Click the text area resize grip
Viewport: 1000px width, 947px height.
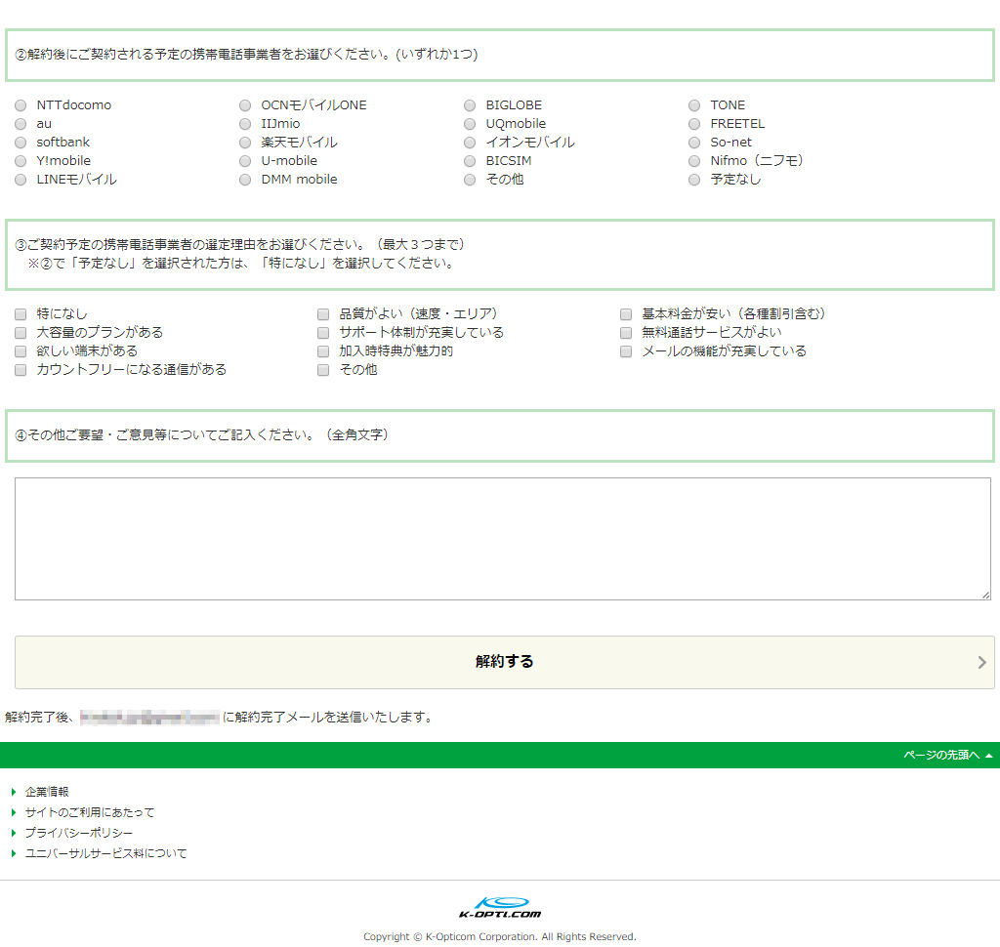tap(986, 595)
